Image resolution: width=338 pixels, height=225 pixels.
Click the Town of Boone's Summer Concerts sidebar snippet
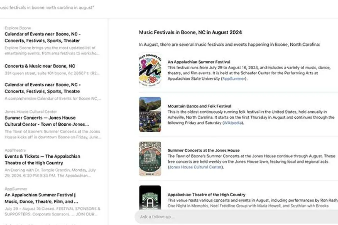(53, 134)
